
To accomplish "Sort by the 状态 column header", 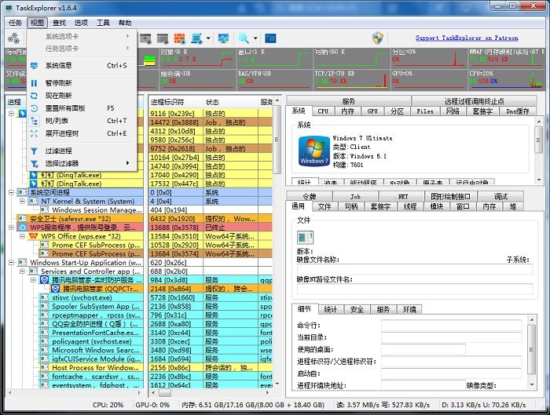I will (230, 102).
